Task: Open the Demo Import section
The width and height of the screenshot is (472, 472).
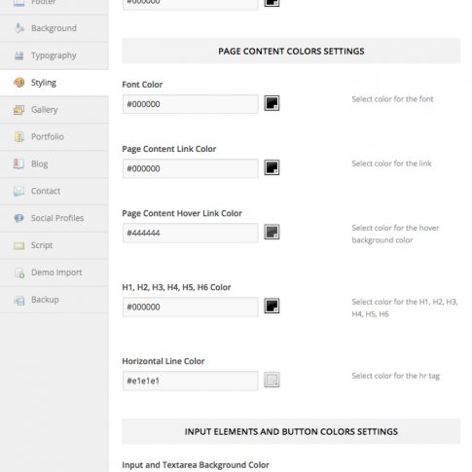Action: tap(54, 272)
